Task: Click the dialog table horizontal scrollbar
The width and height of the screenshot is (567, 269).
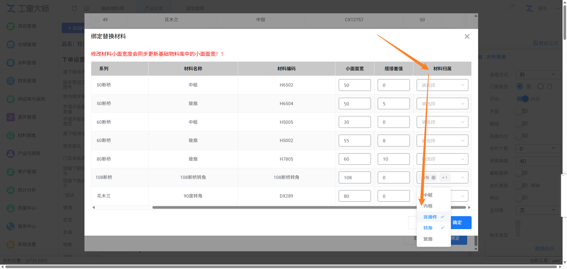Action: pyautogui.click(x=309, y=208)
